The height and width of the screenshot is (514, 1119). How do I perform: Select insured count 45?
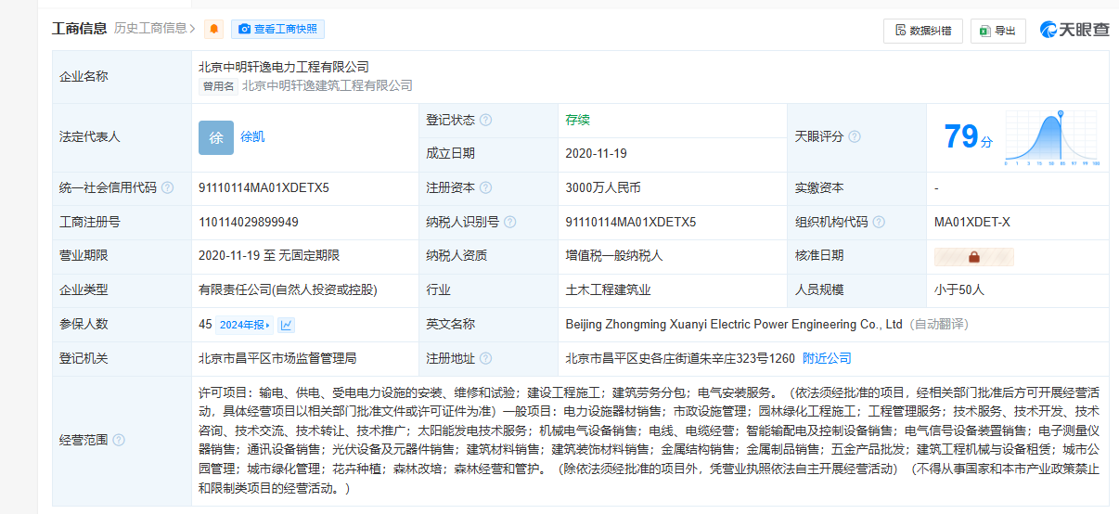[x=205, y=325]
